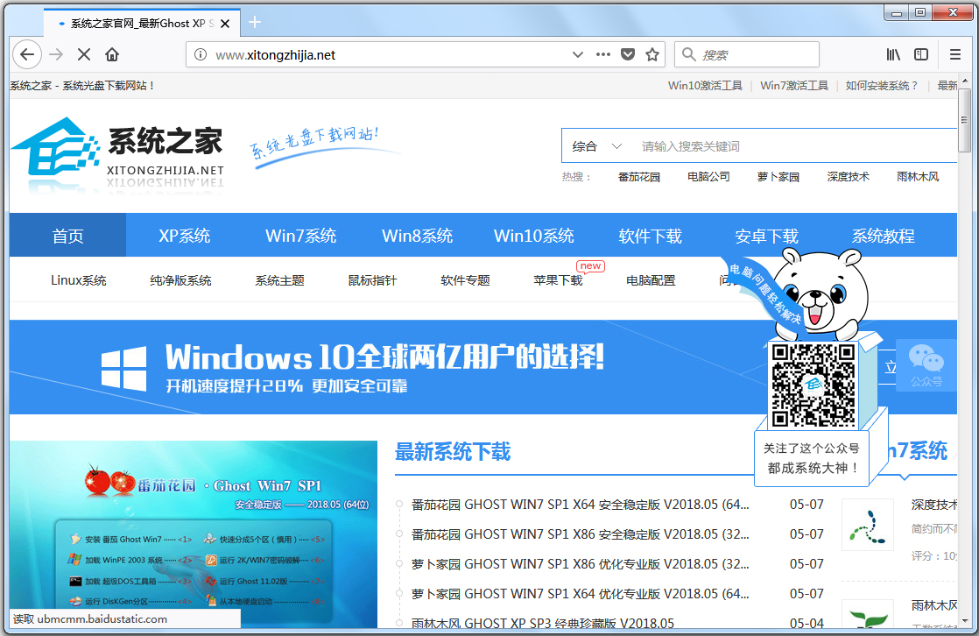Open a new tab with plus button
This screenshot has height=636, width=979.
pyautogui.click(x=254, y=23)
